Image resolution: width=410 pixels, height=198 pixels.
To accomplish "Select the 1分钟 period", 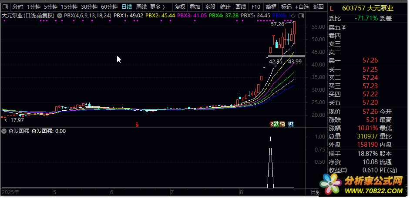I will pos(34,7).
